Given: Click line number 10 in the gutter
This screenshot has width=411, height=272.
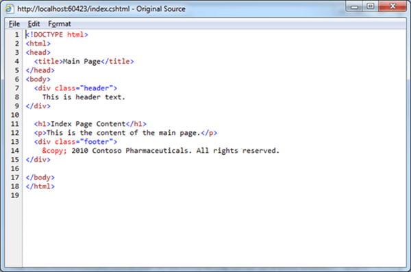Looking at the screenshot, I should 15,115.
